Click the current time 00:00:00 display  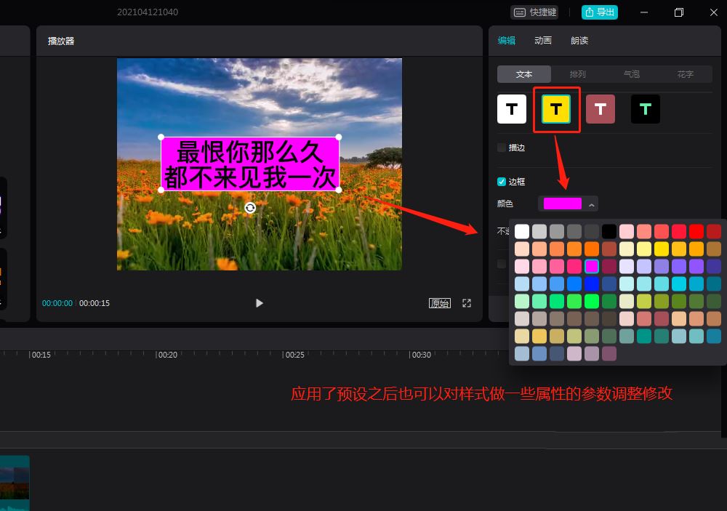click(x=57, y=303)
